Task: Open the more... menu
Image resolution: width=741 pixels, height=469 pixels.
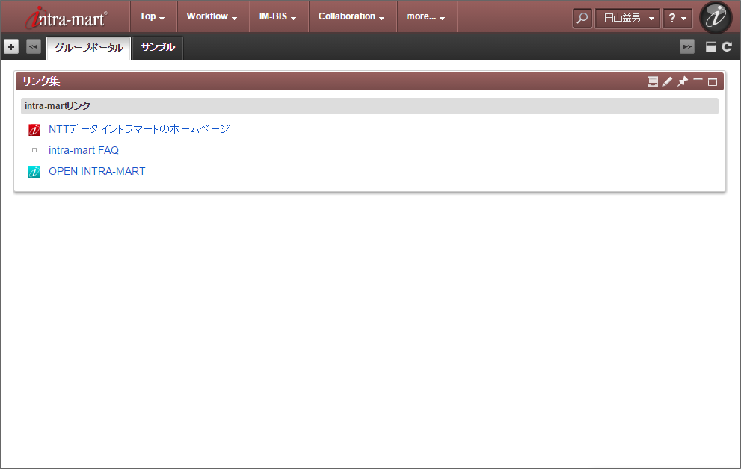Action: pos(425,16)
